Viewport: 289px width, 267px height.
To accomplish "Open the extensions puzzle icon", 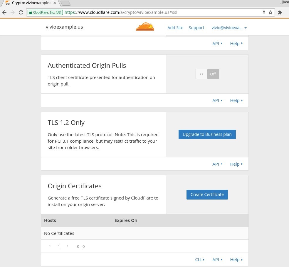I will pyautogui.click(x=280, y=12).
